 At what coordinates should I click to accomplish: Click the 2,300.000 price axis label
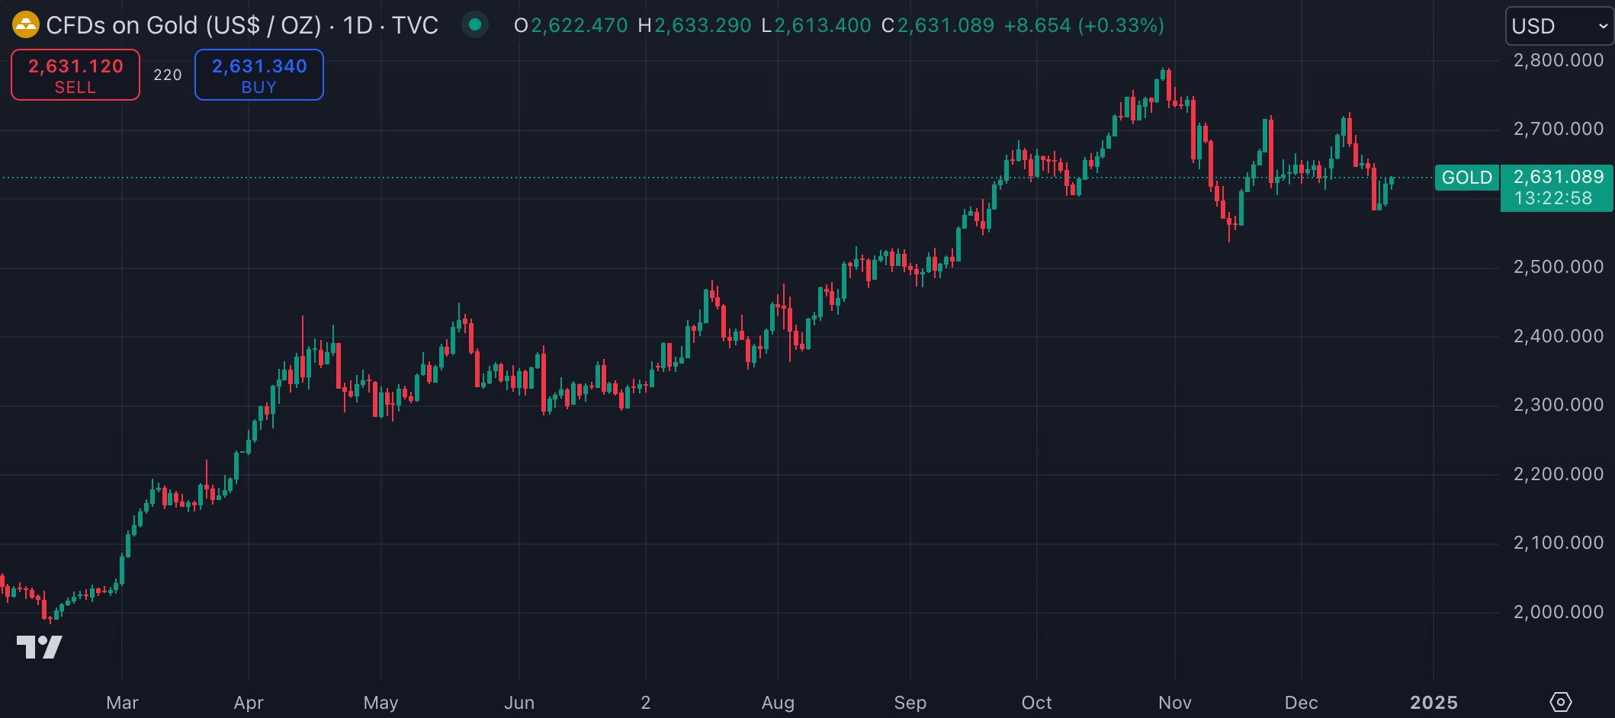(x=1559, y=405)
